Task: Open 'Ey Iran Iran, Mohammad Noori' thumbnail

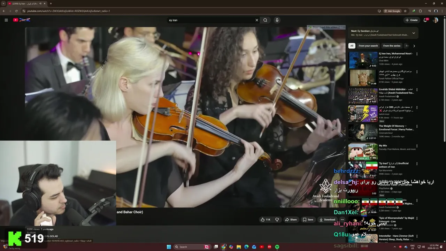Action: pyautogui.click(x=363, y=60)
